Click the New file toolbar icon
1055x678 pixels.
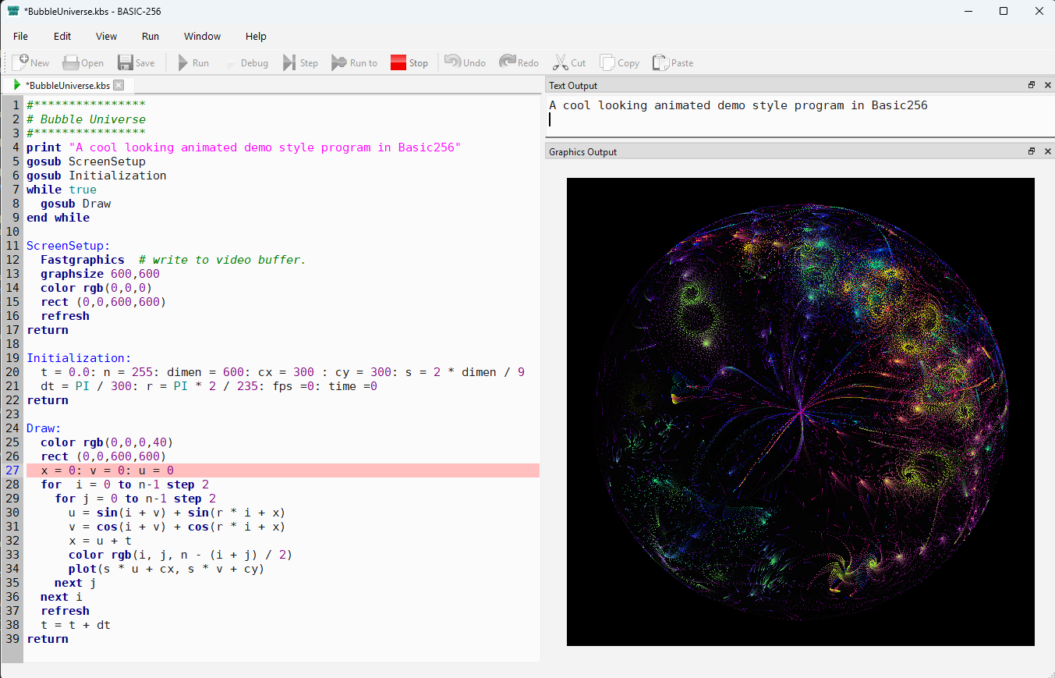(x=30, y=62)
